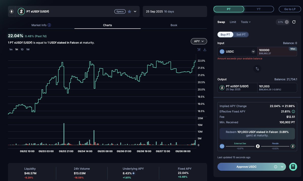Switch to PT token mode
Image resolution: width=303 pixels, height=181 pixels.
tap(229, 9)
